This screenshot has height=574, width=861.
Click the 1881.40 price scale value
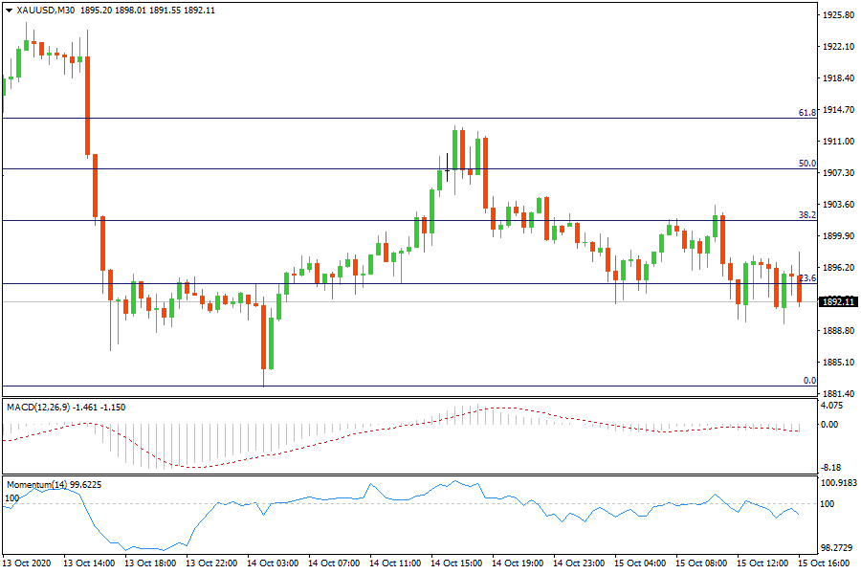tap(838, 393)
